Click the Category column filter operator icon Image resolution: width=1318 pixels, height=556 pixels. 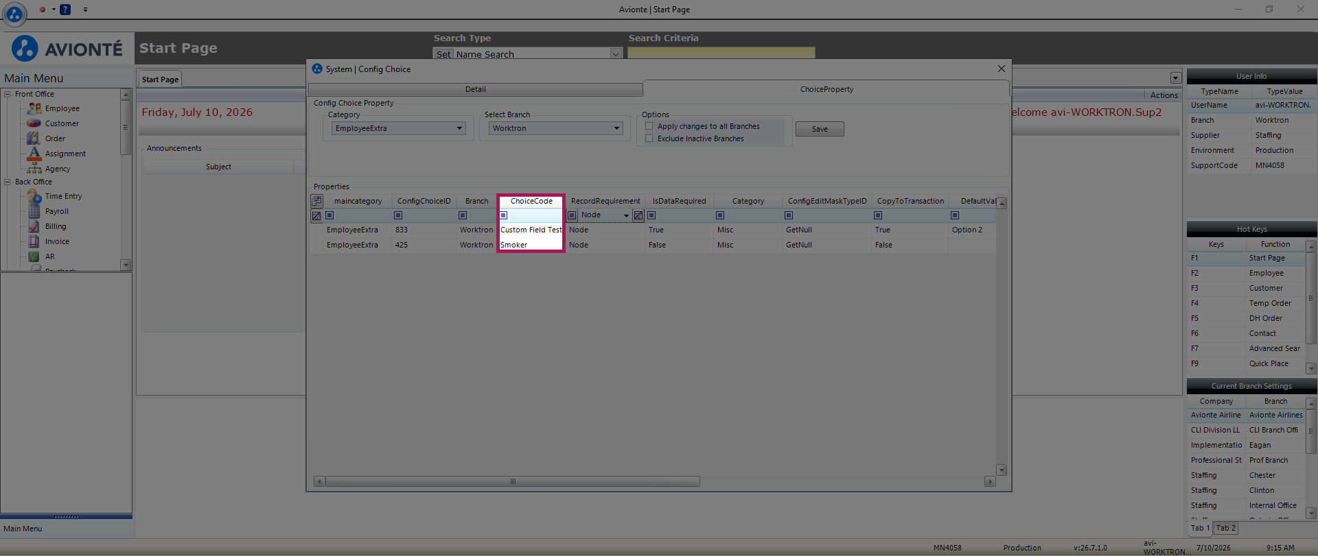[x=720, y=215]
